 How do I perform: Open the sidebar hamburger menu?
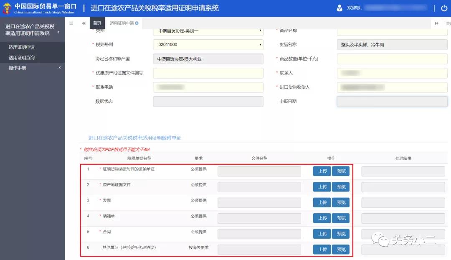[x=71, y=23]
